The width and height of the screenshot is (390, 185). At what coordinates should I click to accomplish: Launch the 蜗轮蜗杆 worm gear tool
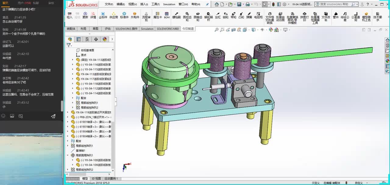pos(209,16)
